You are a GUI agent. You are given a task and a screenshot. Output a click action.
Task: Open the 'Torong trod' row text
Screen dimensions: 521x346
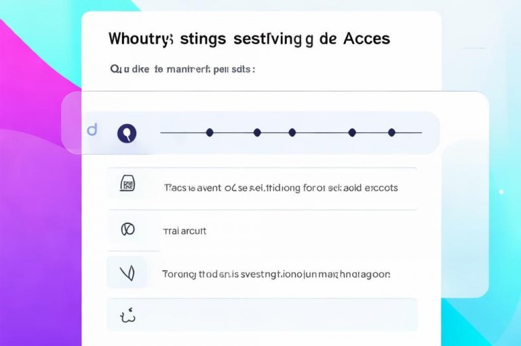(x=276, y=275)
